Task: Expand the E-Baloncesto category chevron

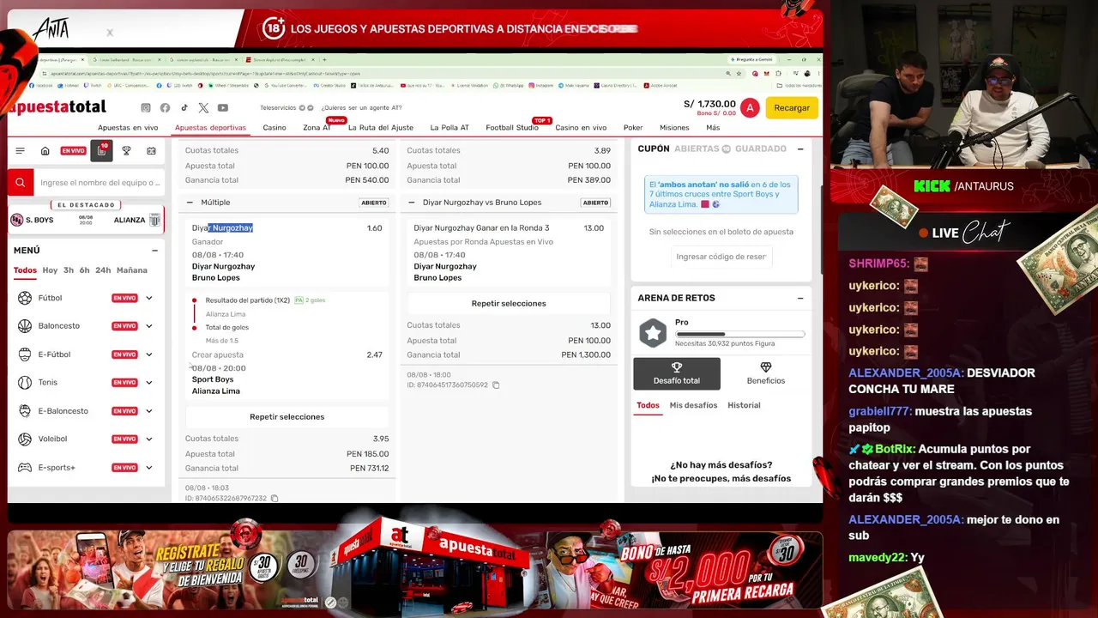Action: [149, 411]
